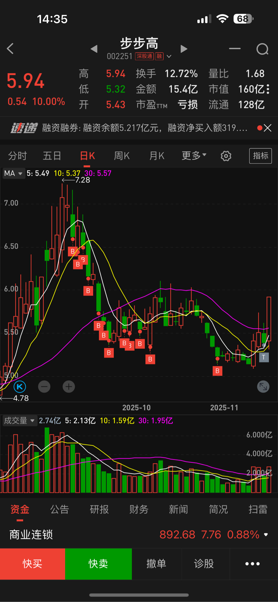Switch to 五日 chart tab

pyautogui.click(x=52, y=156)
